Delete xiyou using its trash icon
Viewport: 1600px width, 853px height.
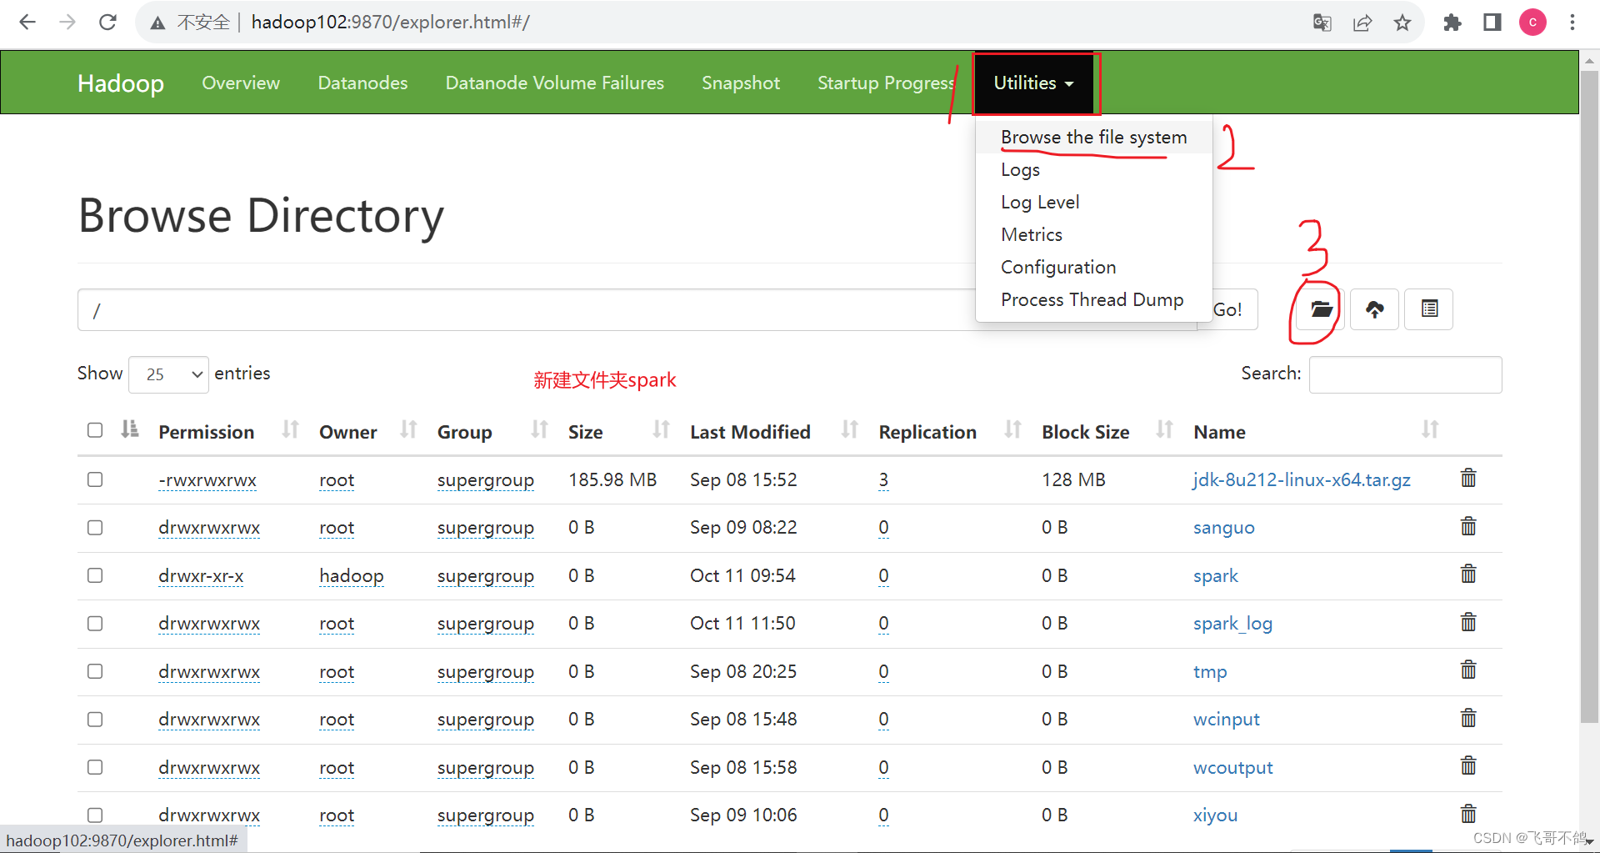pos(1468,814)
